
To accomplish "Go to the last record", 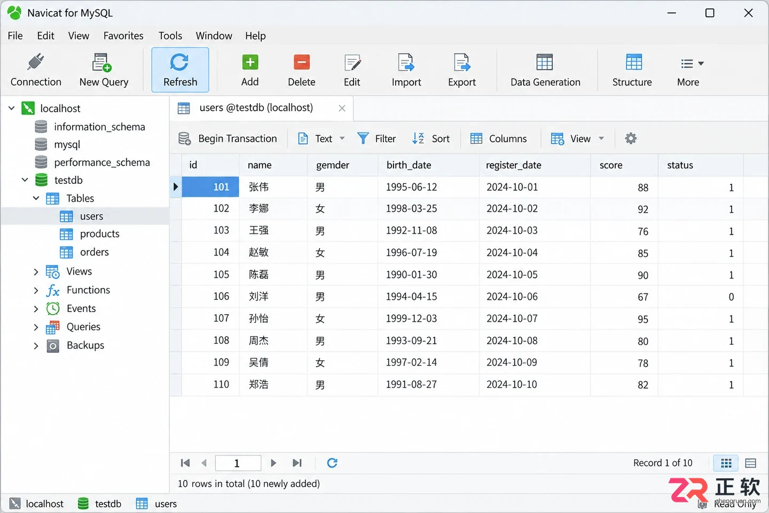I will click(297, 463).
